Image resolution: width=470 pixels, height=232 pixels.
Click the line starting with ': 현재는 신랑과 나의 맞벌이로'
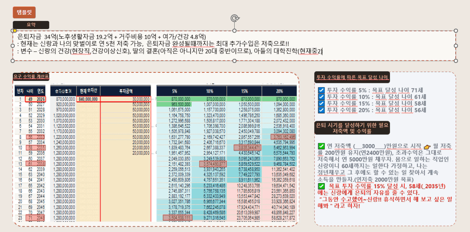(153, 44)
